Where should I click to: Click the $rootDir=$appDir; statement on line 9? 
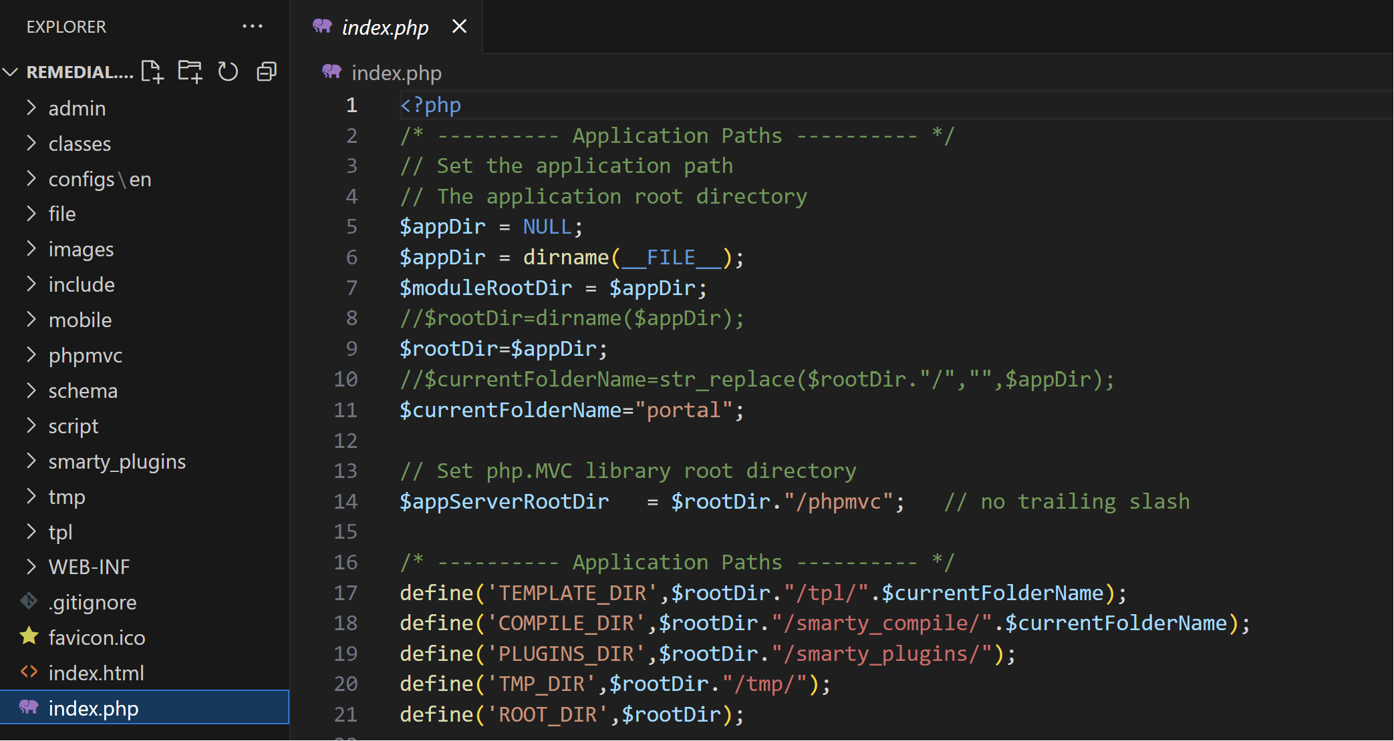[504, 349]
